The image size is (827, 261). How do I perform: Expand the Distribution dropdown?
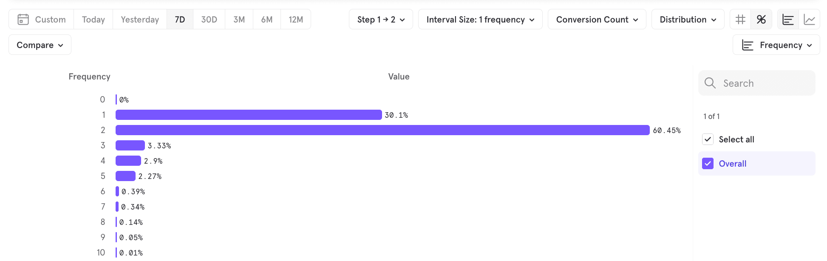point(688,20)
